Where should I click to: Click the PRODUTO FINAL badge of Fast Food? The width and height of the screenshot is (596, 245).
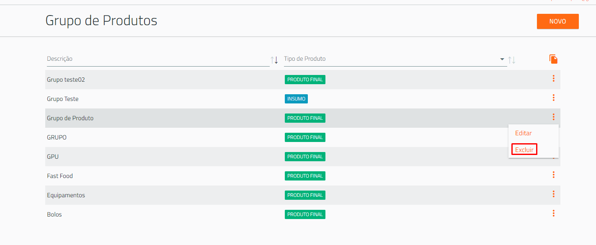tap(305, 176)
